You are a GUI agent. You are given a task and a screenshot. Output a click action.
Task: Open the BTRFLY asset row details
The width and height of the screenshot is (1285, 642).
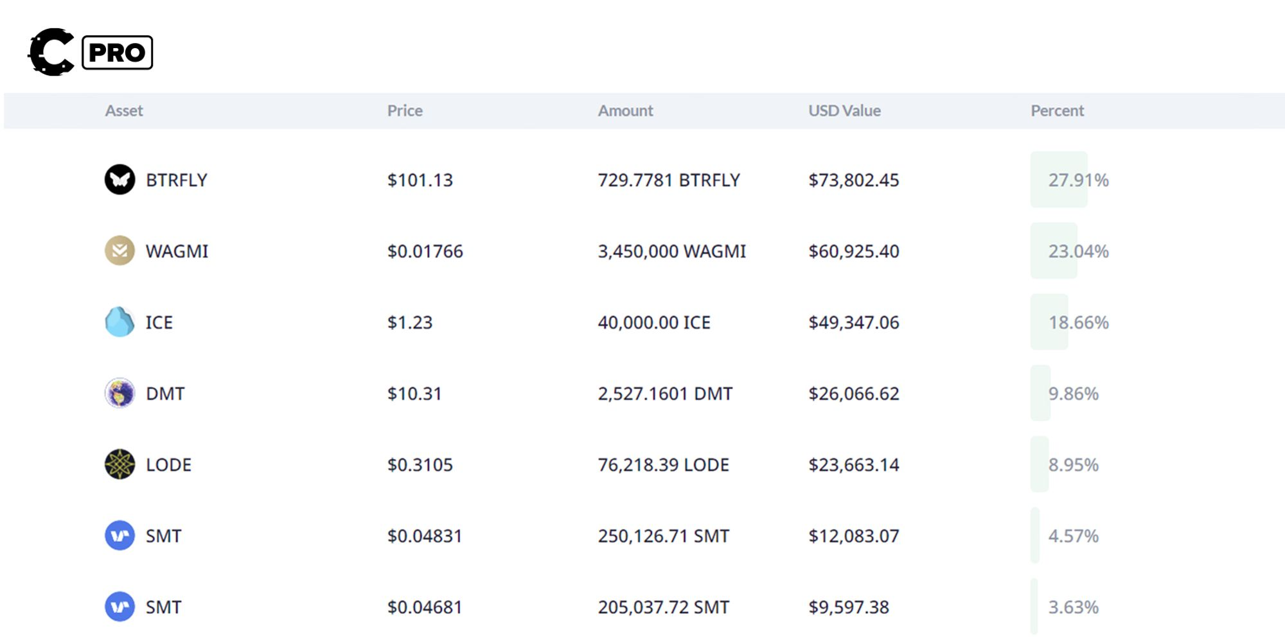(x=177, y=180)
